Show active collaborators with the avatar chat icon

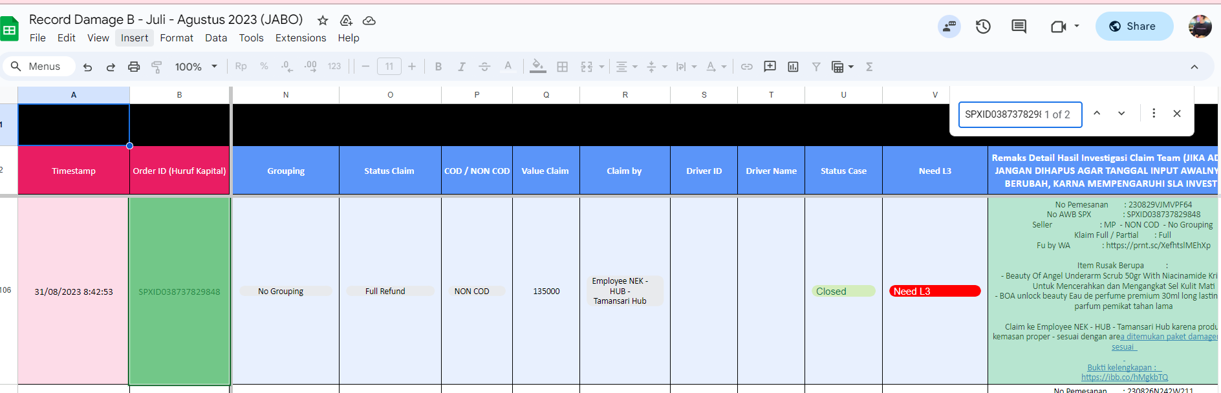coord(949,27)
